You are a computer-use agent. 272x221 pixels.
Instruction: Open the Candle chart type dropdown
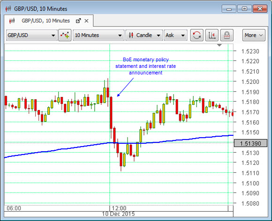[x=144, y=35]
